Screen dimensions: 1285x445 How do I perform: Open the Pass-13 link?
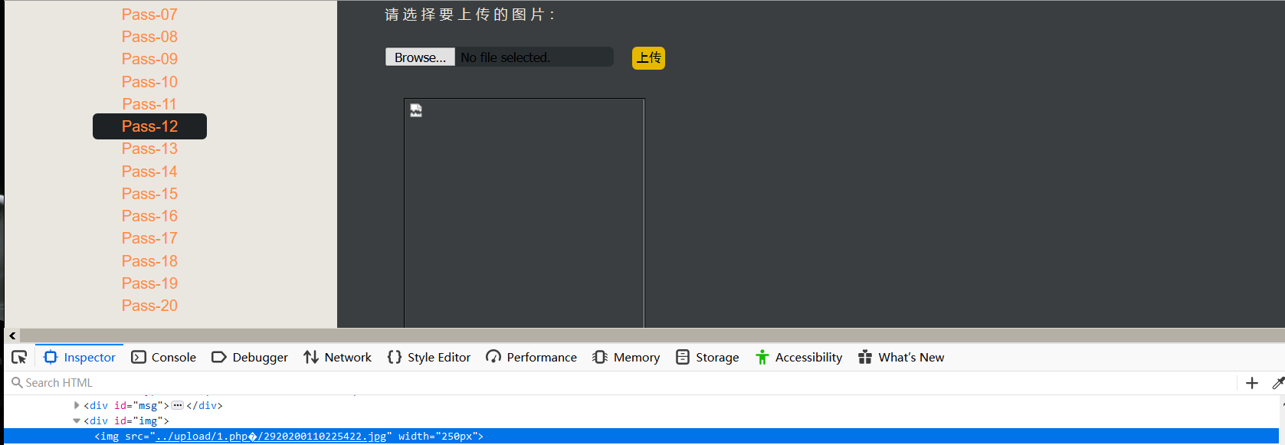tap(149, 149)
